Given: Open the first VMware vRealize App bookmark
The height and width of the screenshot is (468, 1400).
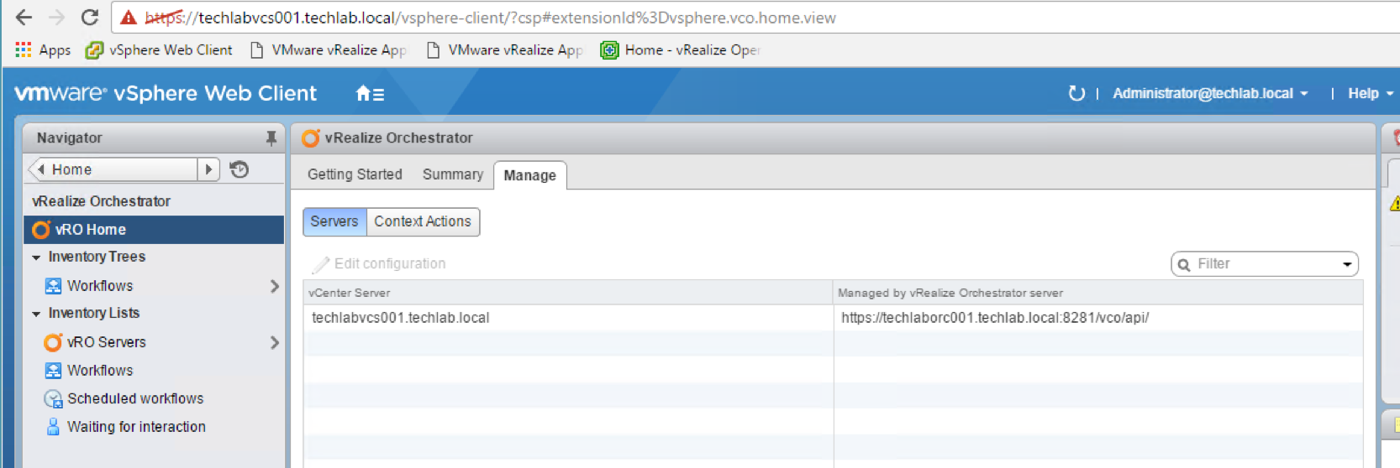Looking at the screenshot, I should coord(329,50).
